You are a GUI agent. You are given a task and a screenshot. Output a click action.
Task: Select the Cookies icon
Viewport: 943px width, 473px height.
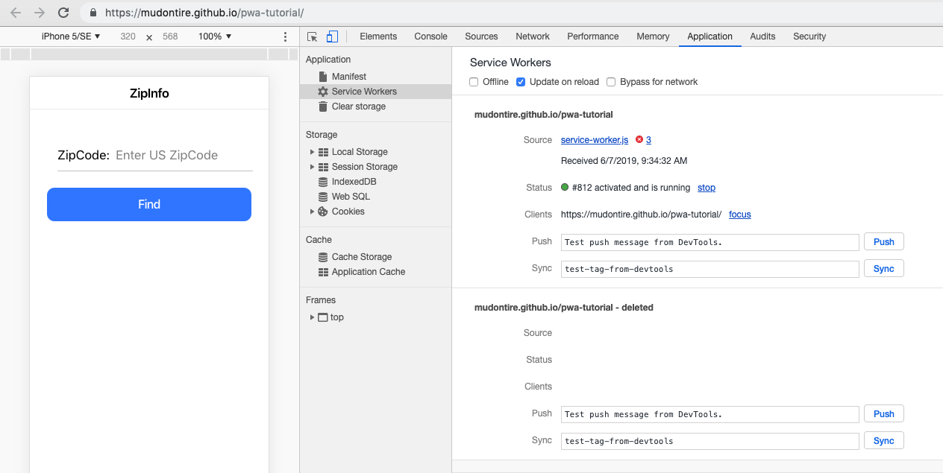[x=323, y=212]
